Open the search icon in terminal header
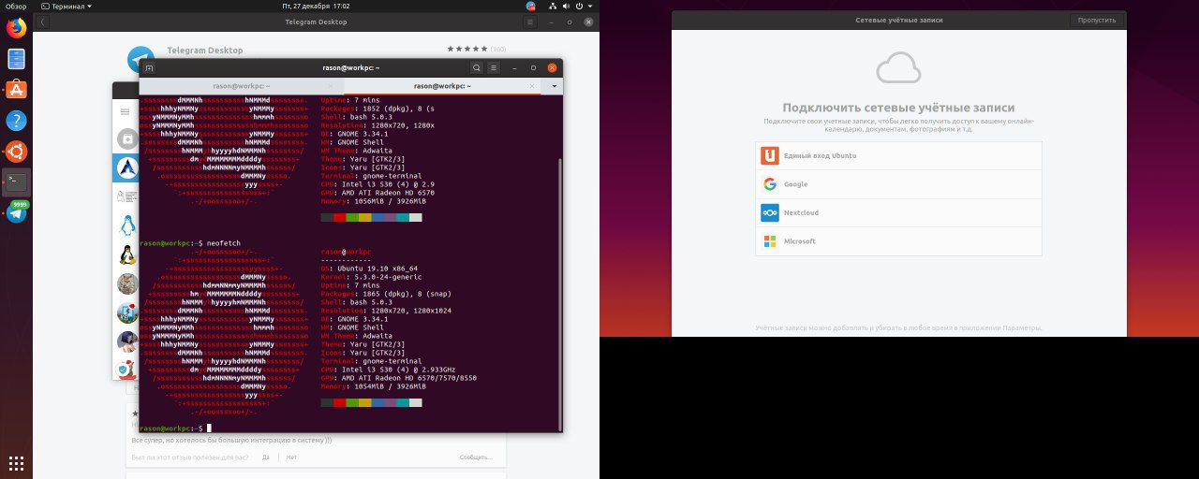The height and width of the screenshot is (479, 1199). 477,67
